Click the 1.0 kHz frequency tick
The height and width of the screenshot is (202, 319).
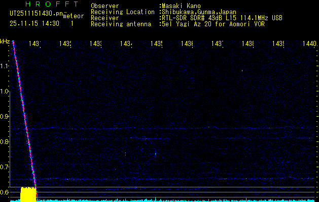(5, 91)
